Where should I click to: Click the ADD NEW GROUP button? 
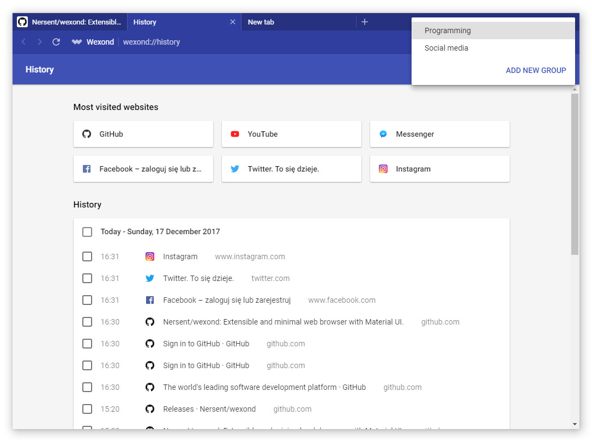[x=536, y=70]
